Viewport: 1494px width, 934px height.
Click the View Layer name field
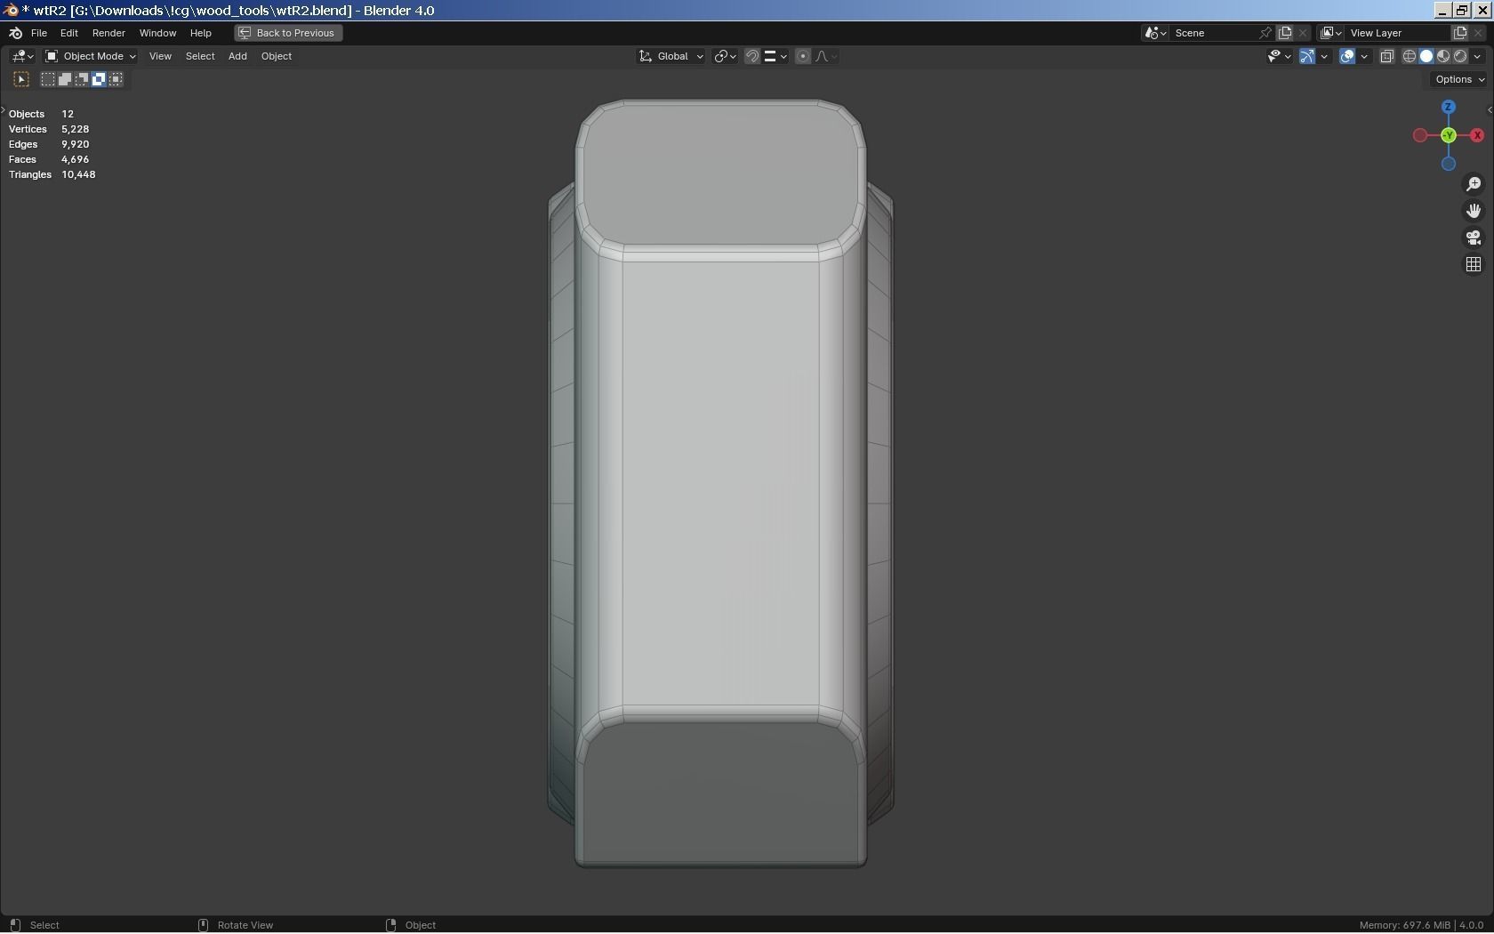1396,33
